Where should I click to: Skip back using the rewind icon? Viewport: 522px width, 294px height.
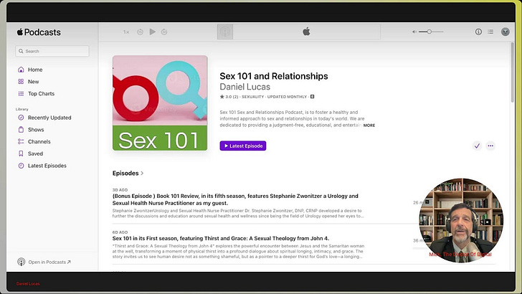click(x=140, y=32)
